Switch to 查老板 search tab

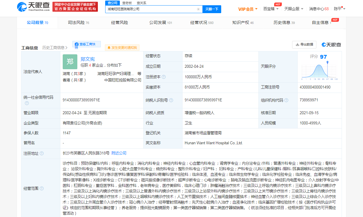point(127,3)
